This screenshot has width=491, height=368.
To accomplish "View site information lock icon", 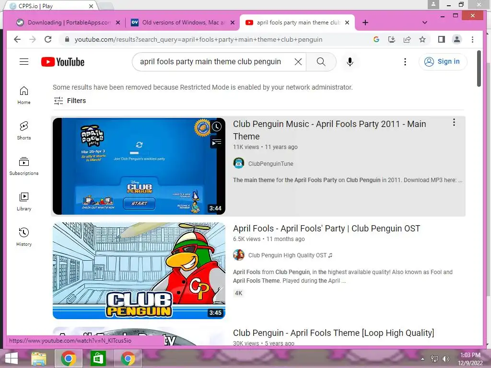I will (x=67, y=39).
